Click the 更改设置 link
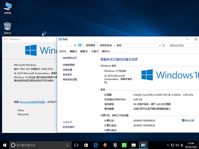Screen dimensions: 199x149 (189, 120)
